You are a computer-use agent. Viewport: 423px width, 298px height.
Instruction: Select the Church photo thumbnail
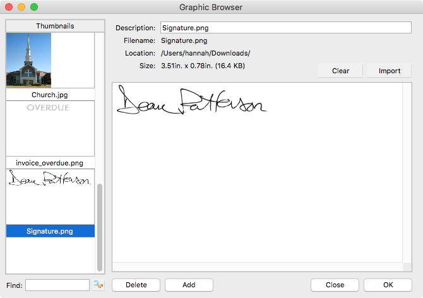(x=28, y=60)
